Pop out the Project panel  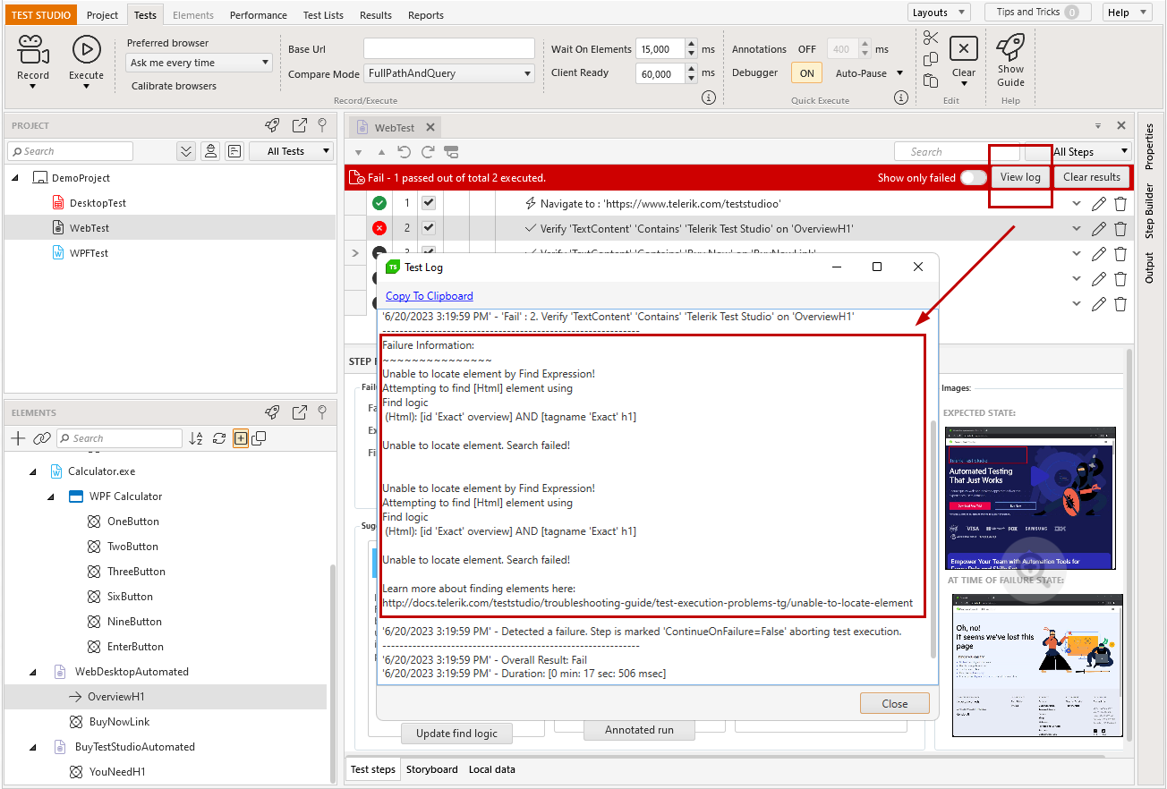pos(300,125)
